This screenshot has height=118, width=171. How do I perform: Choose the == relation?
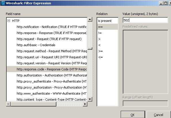(x=107, y=27)
